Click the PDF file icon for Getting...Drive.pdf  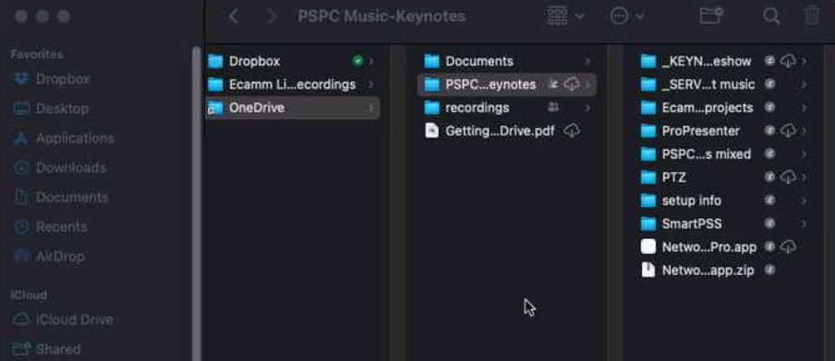click(431, 130)
